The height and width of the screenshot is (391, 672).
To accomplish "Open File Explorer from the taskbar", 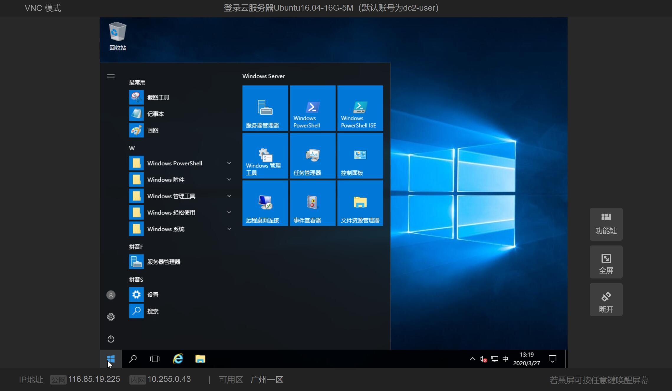I will 200,359.
